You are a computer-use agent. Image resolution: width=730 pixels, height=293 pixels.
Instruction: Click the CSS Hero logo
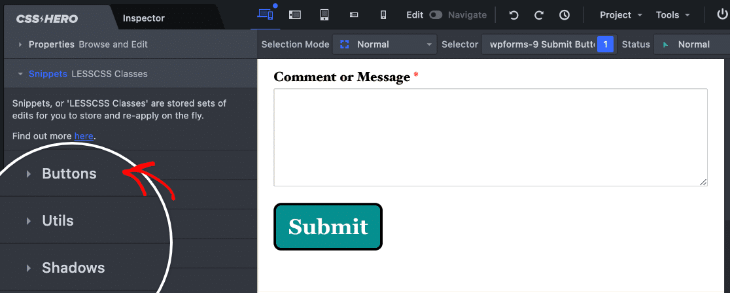47,18
